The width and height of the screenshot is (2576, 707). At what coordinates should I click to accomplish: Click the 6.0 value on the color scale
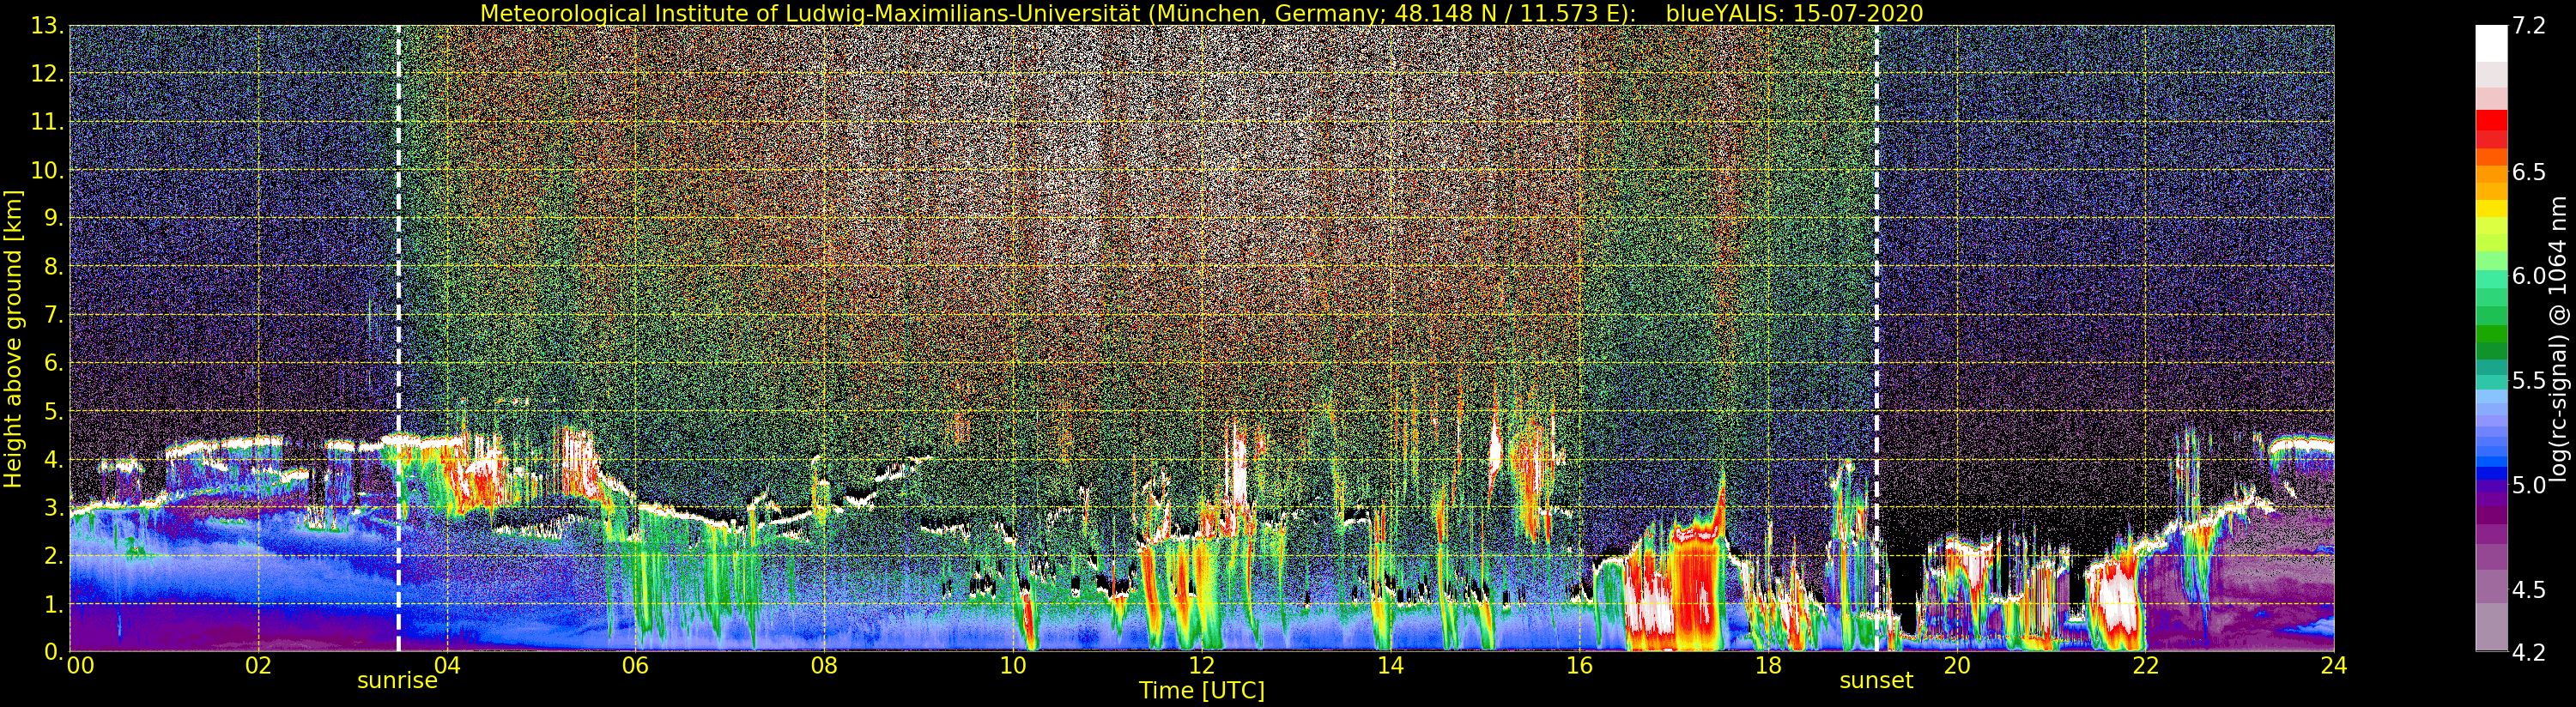coord(2528,276)
